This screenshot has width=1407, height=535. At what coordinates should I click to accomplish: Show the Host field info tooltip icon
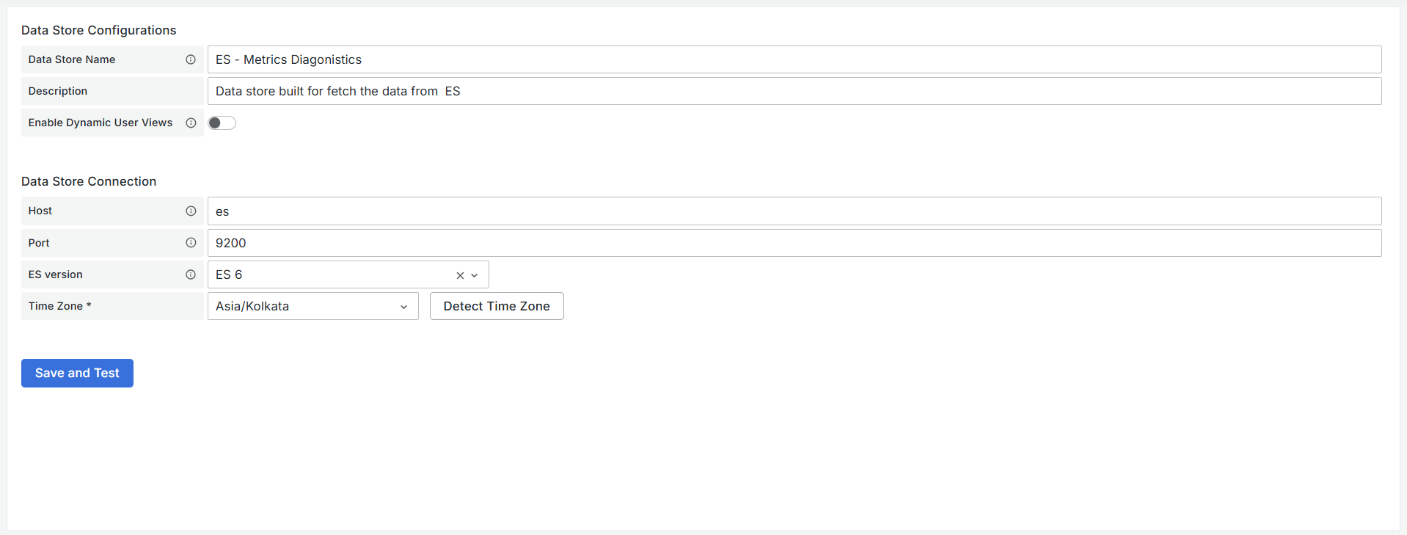click(191, 211)
